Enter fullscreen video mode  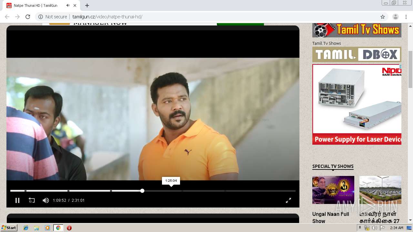tap(288, 200)
